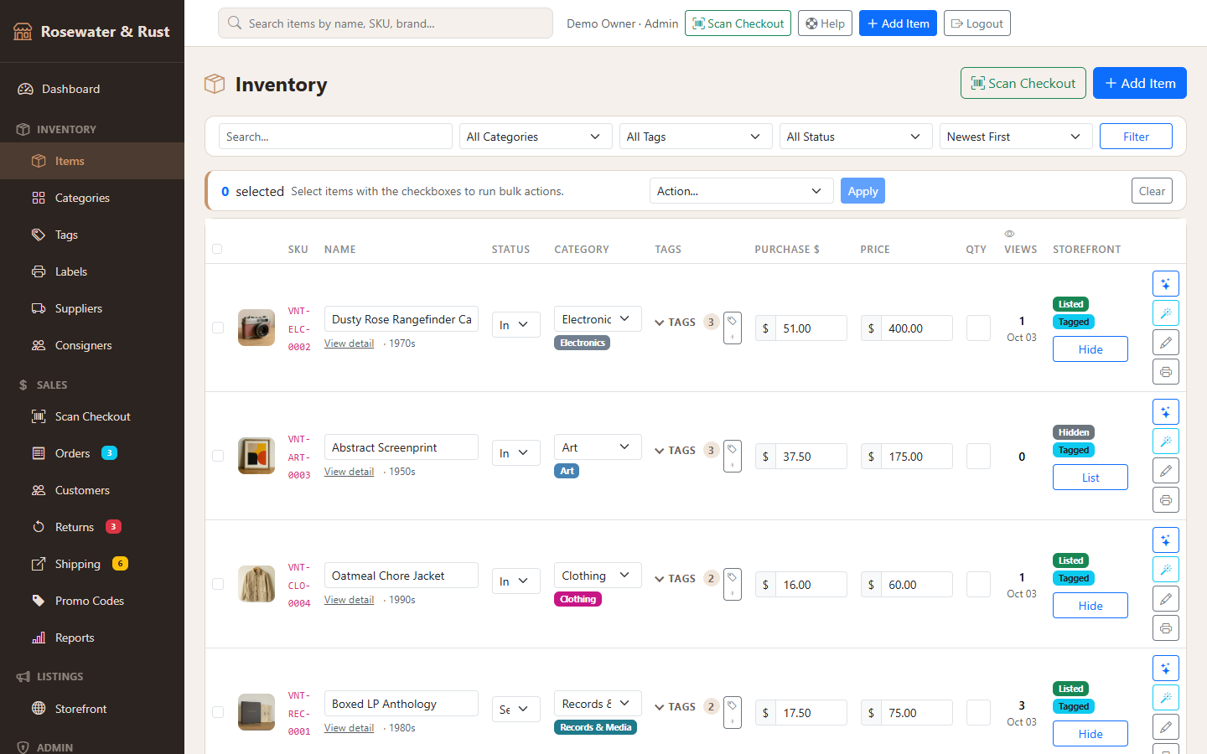Viewport: 1207px width, 754px height.
Task: Open the Electronic category dropdown for Dusty Rose
Action: point(598,319)
